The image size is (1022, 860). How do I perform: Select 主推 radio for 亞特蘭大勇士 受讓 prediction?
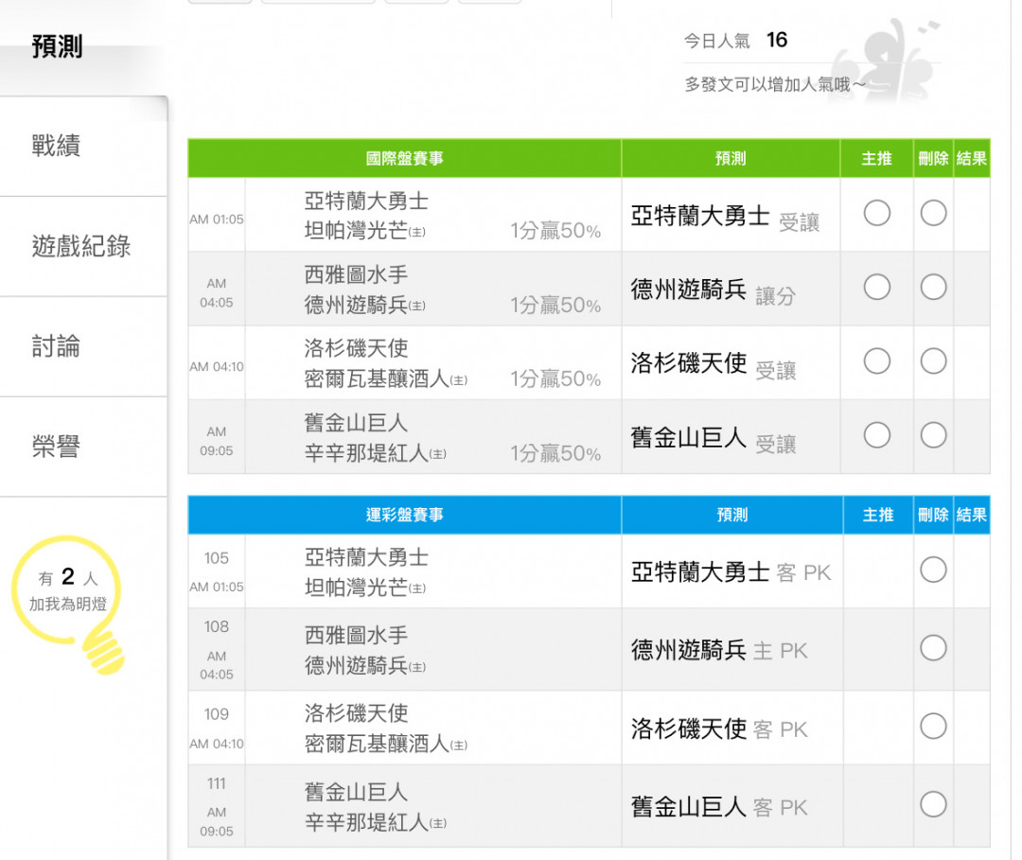[x=876, y=213]
